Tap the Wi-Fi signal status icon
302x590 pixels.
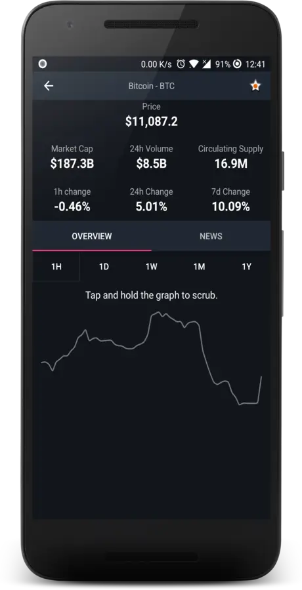click(x=194, y=64)
